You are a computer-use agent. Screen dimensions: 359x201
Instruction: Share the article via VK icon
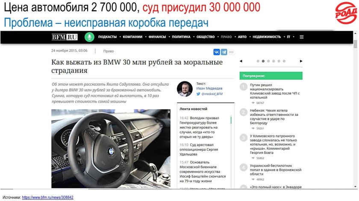tap(216, 52)
